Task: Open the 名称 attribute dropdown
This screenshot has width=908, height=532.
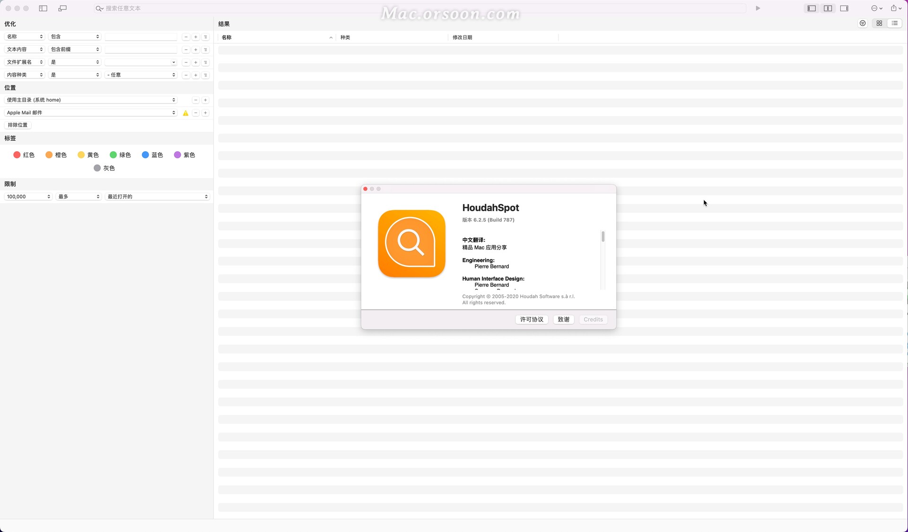Action: tap(25, 36)
